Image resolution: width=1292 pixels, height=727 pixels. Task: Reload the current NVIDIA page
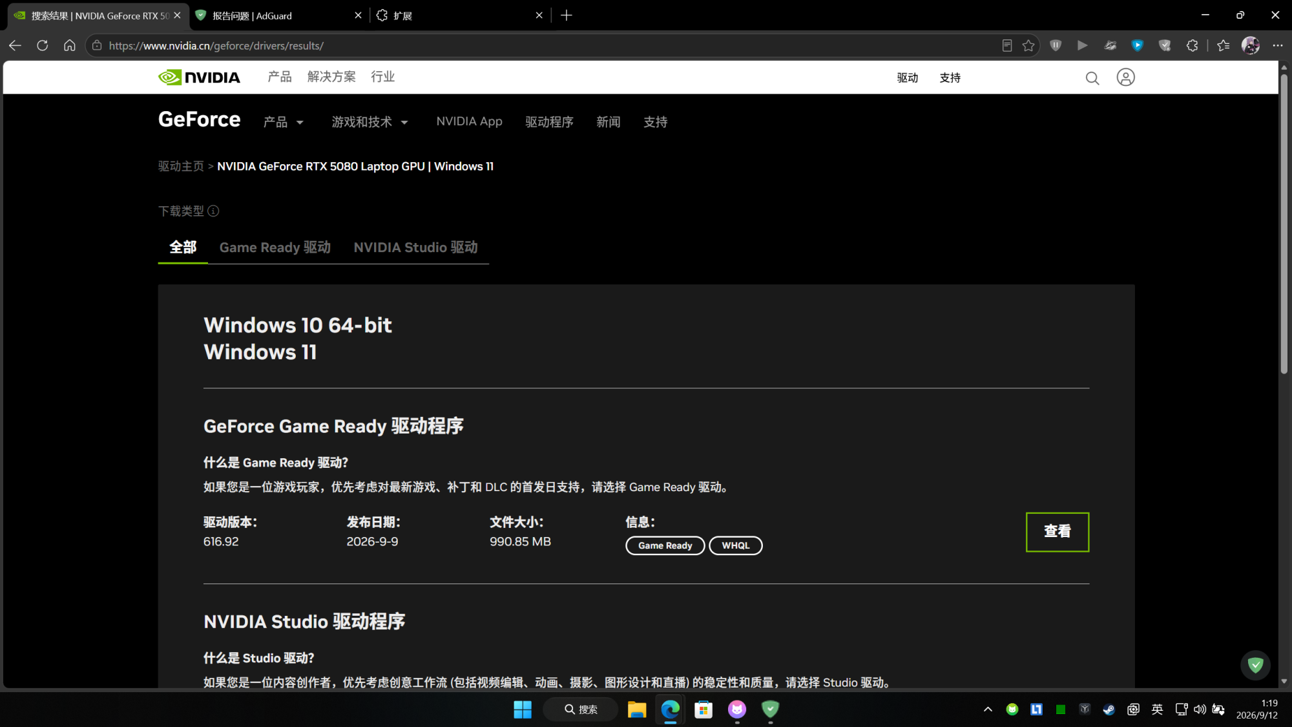coord(43,45)
